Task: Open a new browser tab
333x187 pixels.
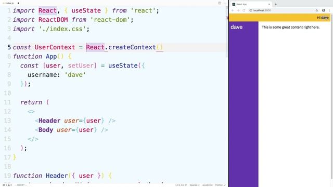Action: pos(276,4)
